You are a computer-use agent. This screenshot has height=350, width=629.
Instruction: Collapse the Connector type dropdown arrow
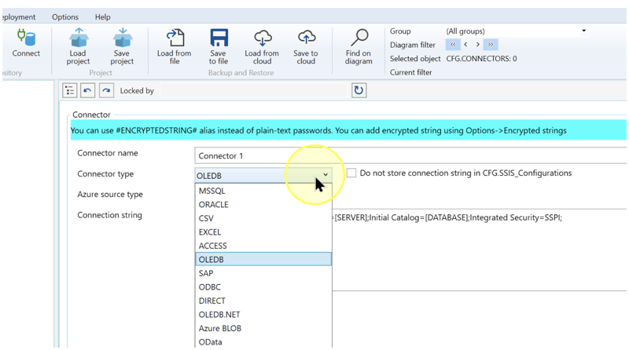click(x=326, y=175)
